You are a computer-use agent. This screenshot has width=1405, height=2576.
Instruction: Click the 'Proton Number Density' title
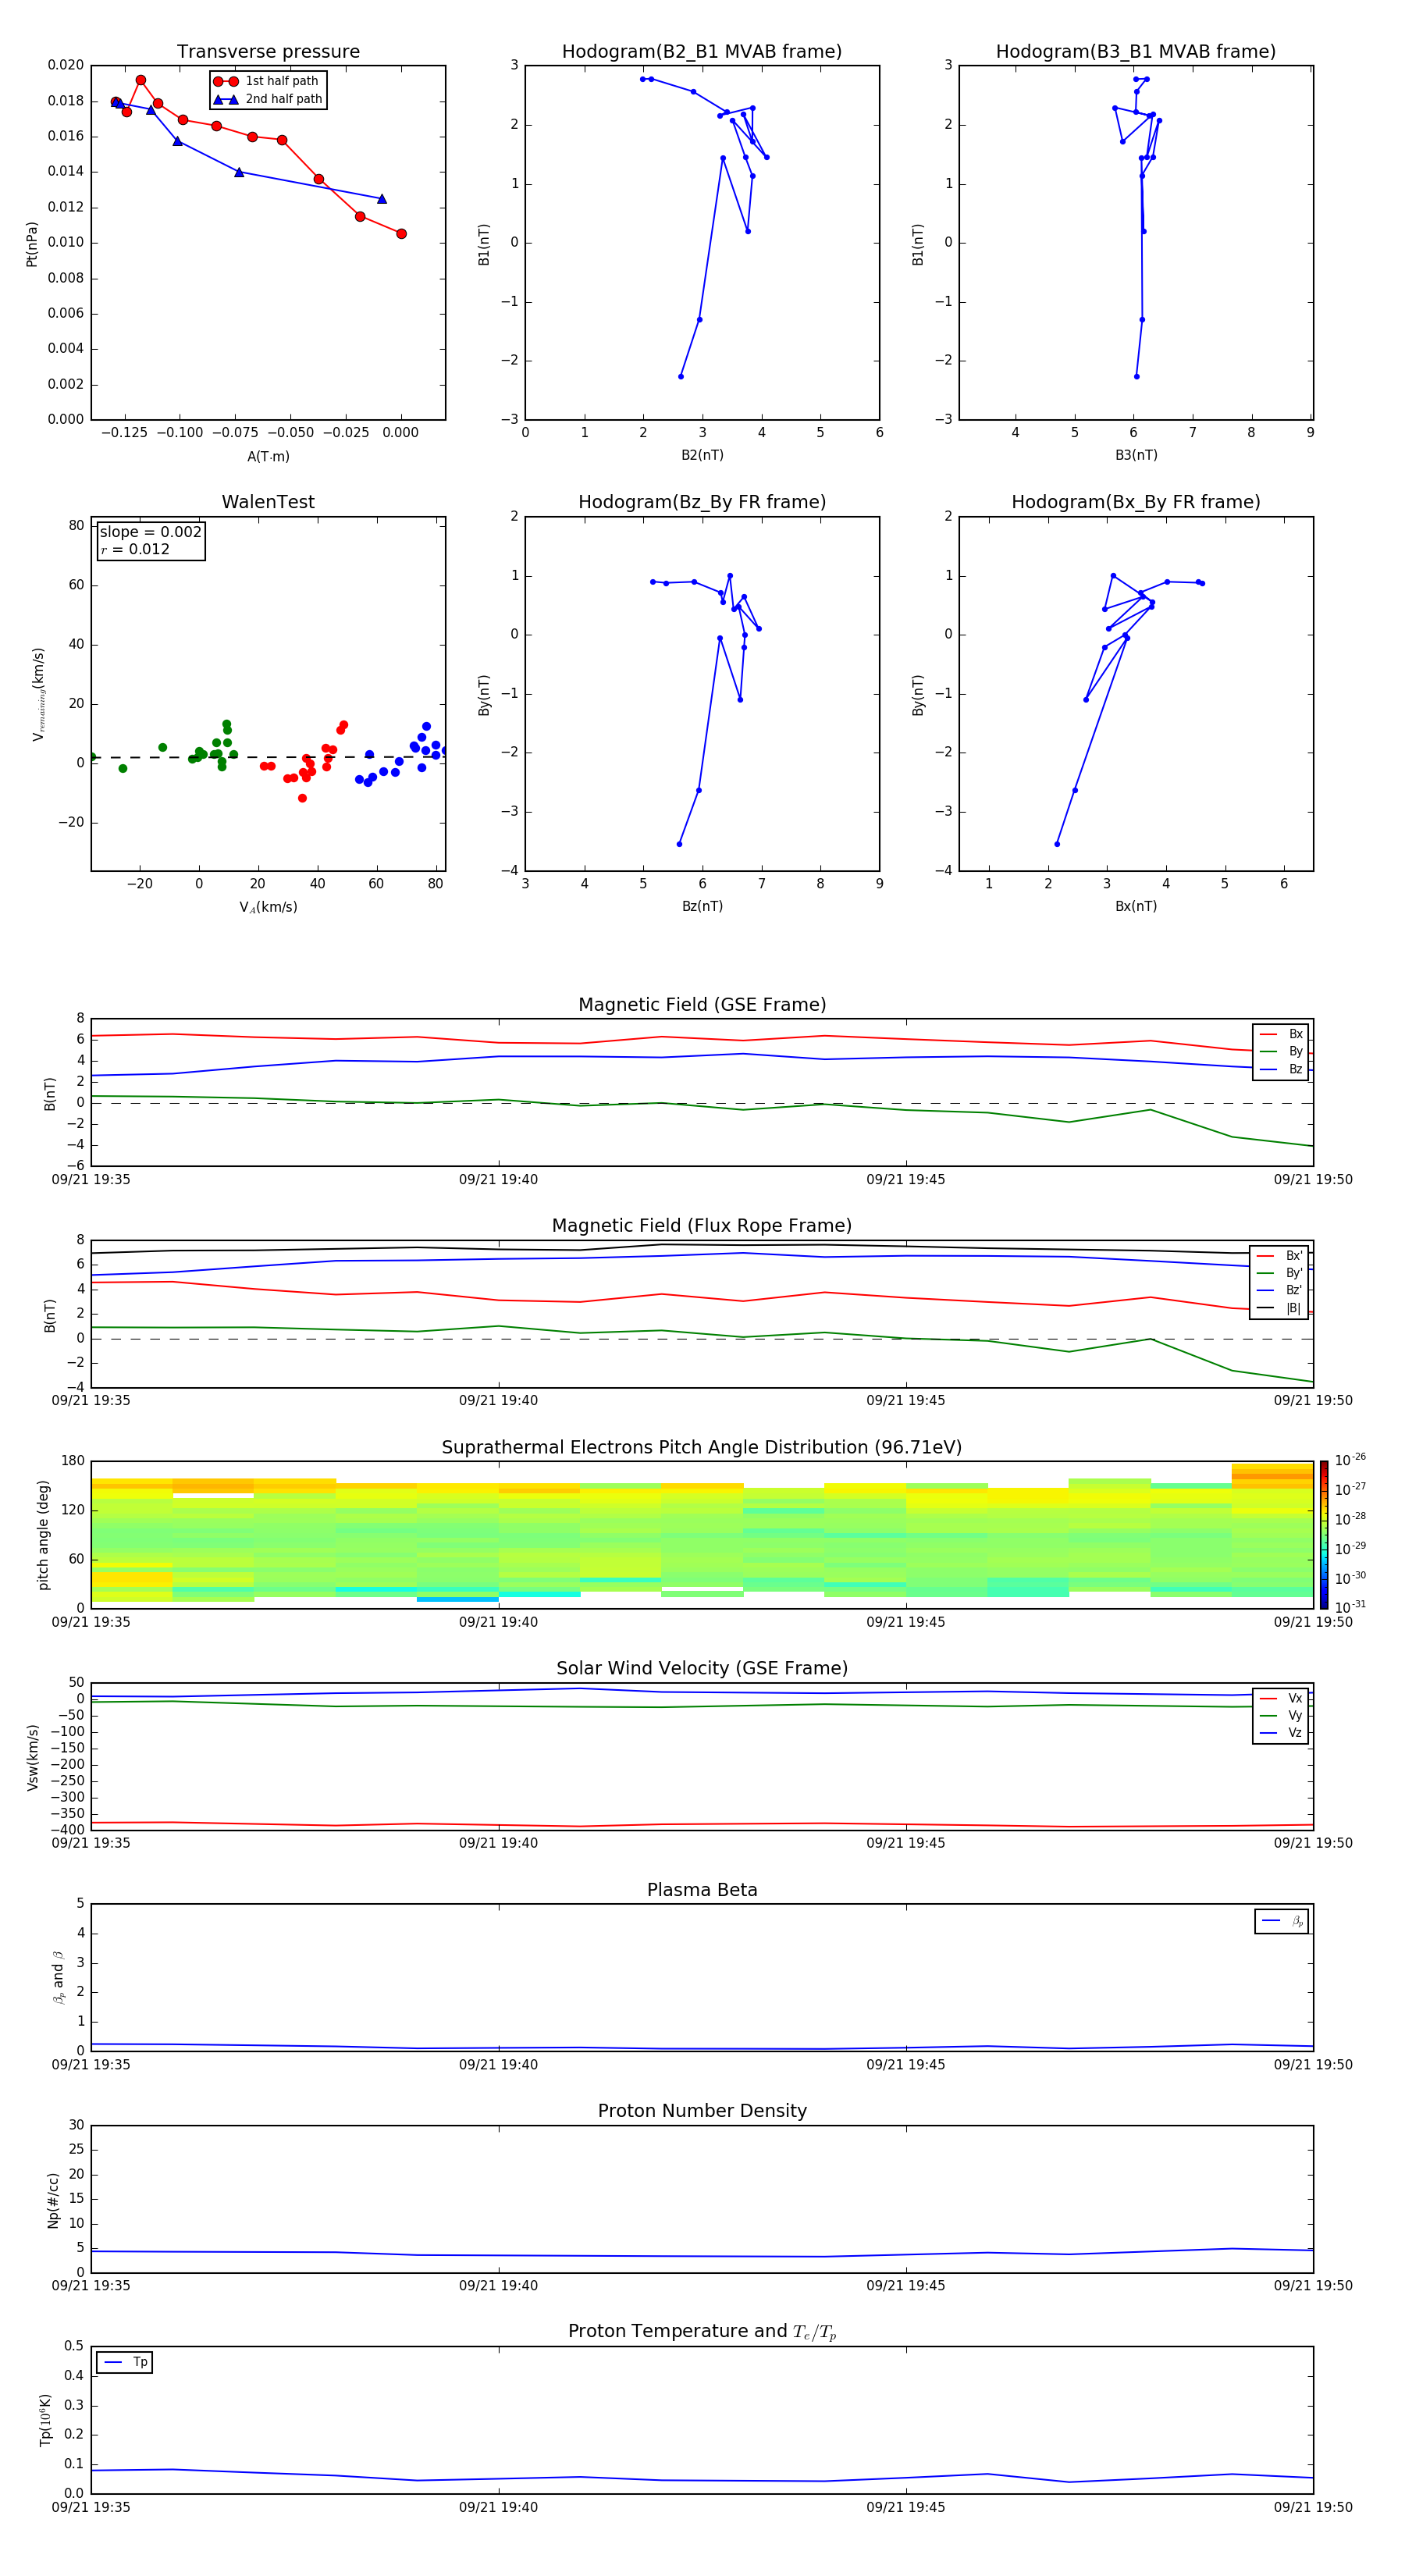pyautogui.click(x=702, y=2111)
